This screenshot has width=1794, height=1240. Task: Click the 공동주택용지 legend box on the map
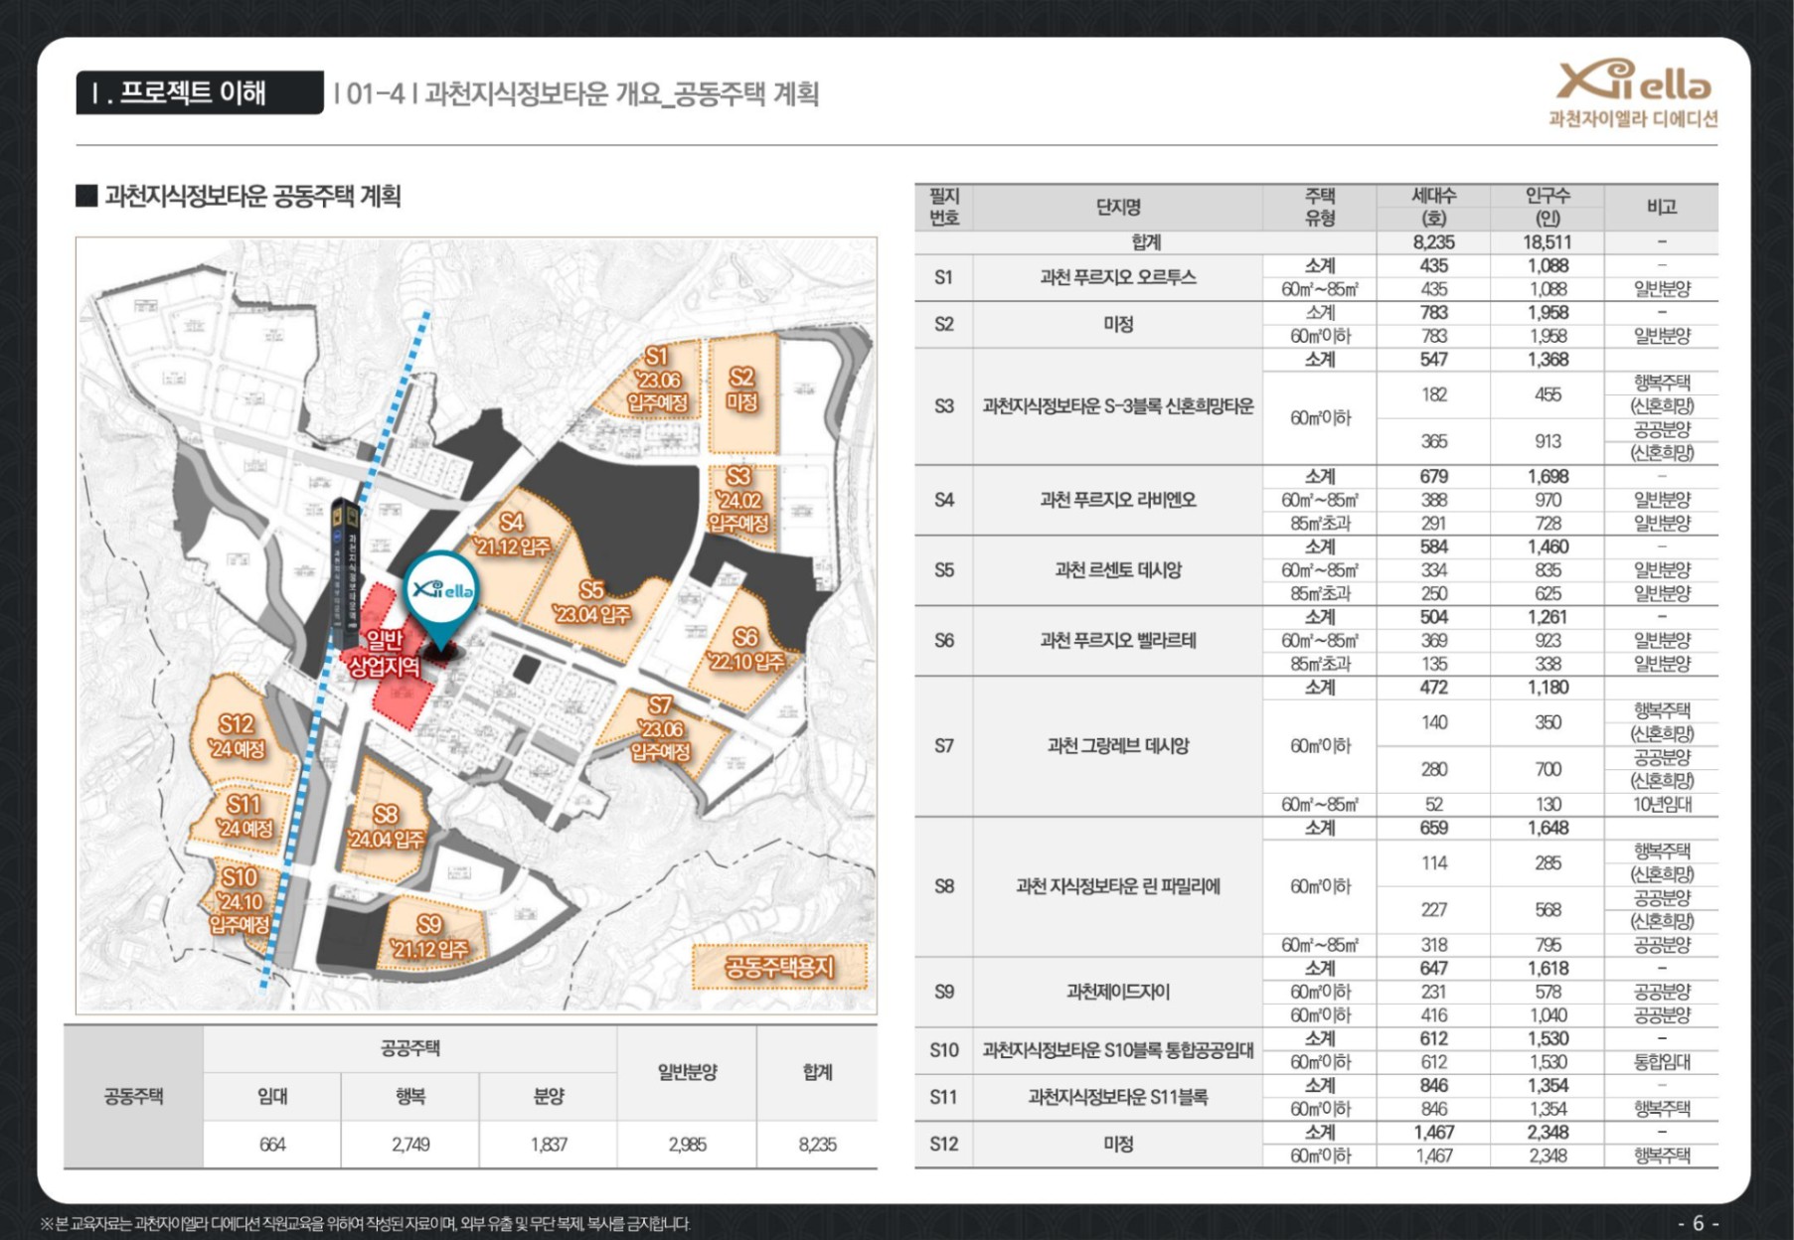tap(779, 967)
